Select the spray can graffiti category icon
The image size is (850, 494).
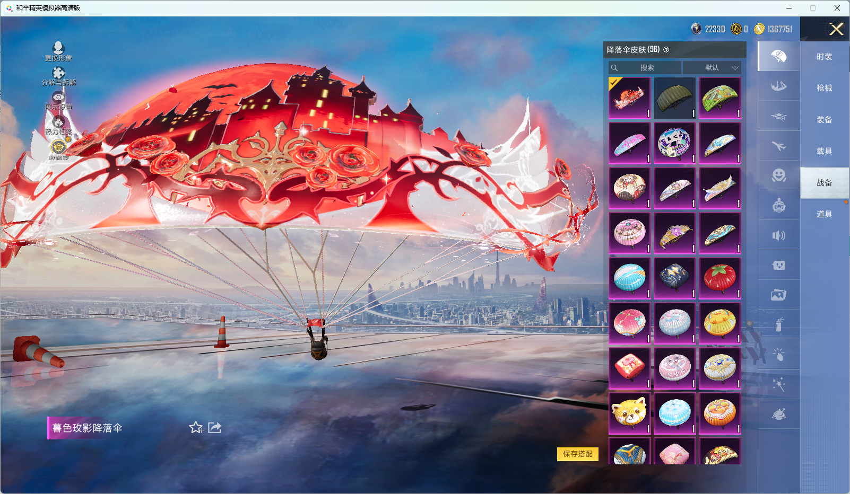[778, 324]
